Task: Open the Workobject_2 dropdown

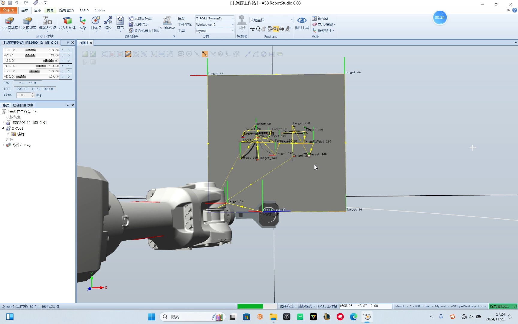Action: pos(215,24)
